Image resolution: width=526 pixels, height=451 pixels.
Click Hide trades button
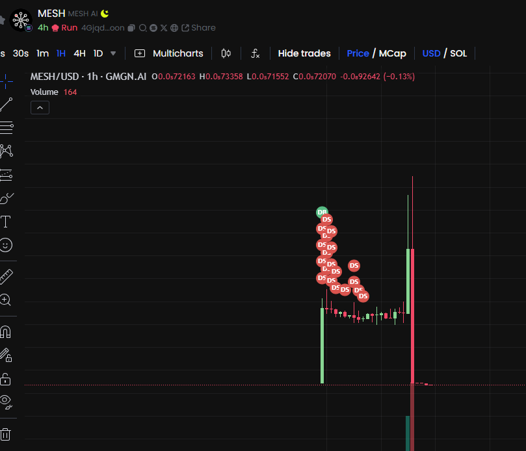click(304, 53)
